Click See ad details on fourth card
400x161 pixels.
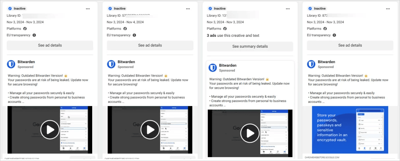350,45
